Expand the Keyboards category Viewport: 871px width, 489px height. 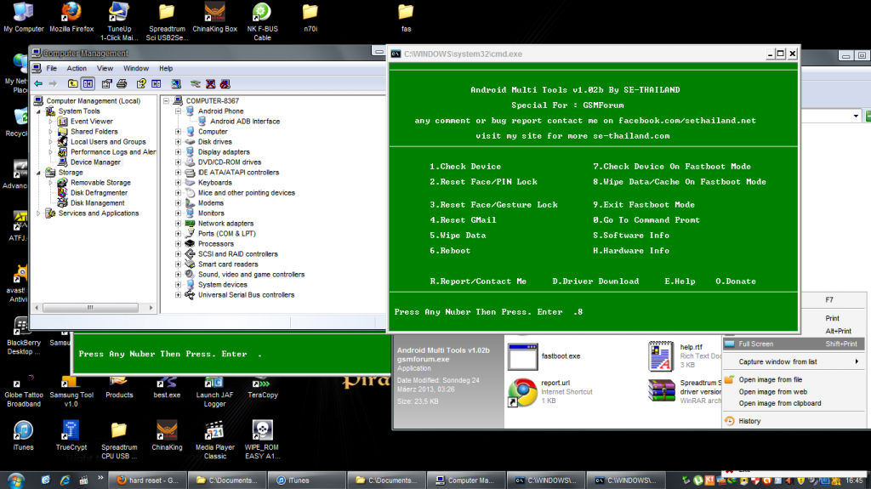[x=179, y=182]
